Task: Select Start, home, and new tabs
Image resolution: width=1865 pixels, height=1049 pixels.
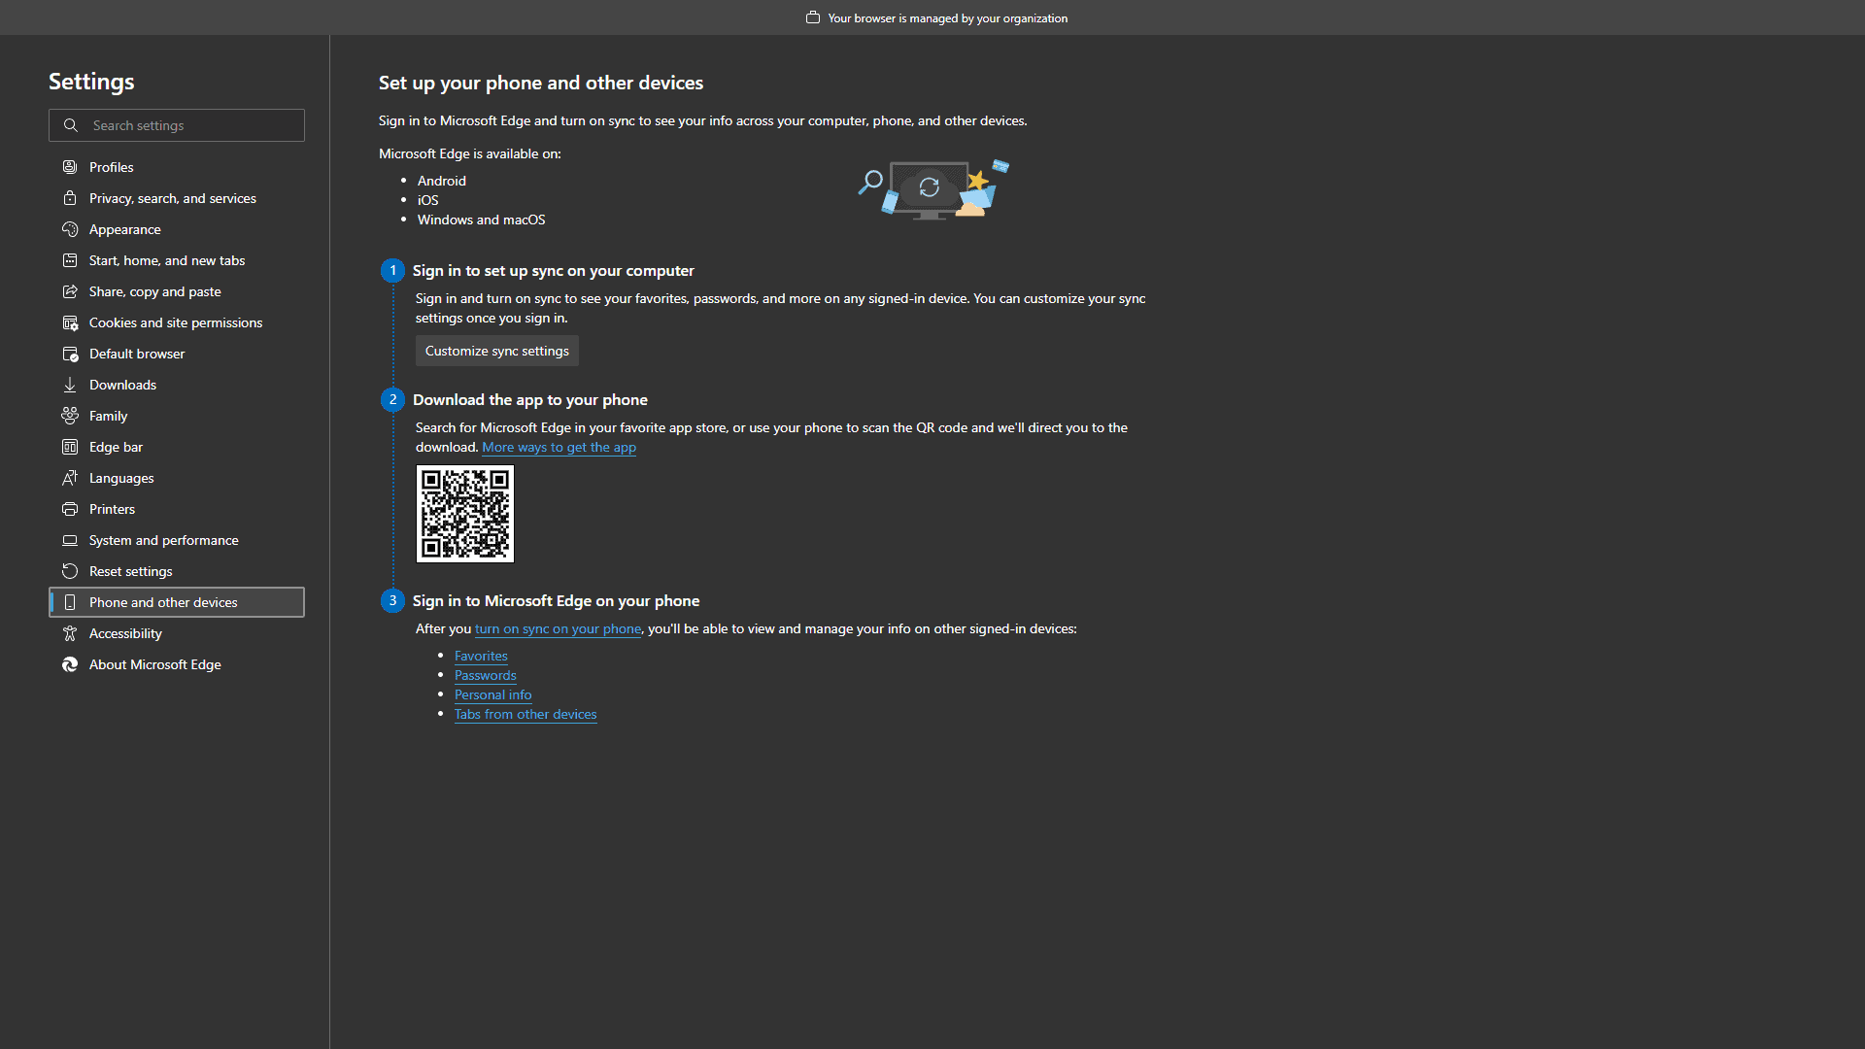Action: 177,260
